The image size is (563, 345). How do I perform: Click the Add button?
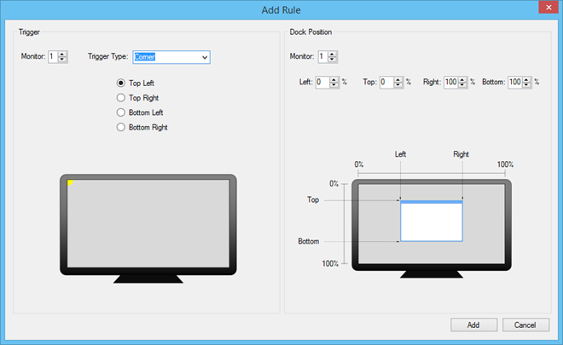click(474, 325)
